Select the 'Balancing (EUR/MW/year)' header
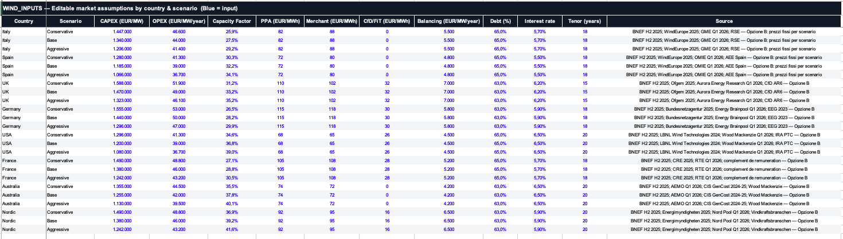Viewport: 843px width, 239px height. pos(449,21)
